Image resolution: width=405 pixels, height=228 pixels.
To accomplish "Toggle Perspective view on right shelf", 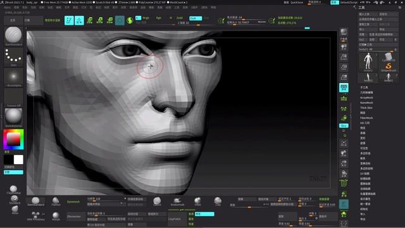I will [x=344, y=88].
